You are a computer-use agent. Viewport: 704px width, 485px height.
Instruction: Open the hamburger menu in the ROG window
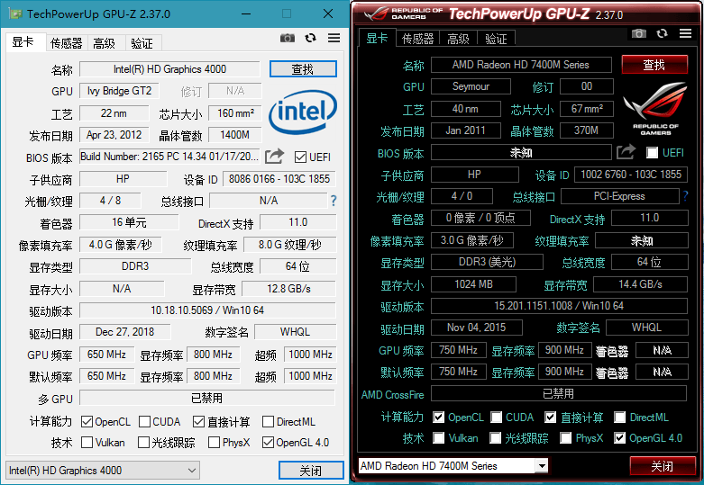685,33
